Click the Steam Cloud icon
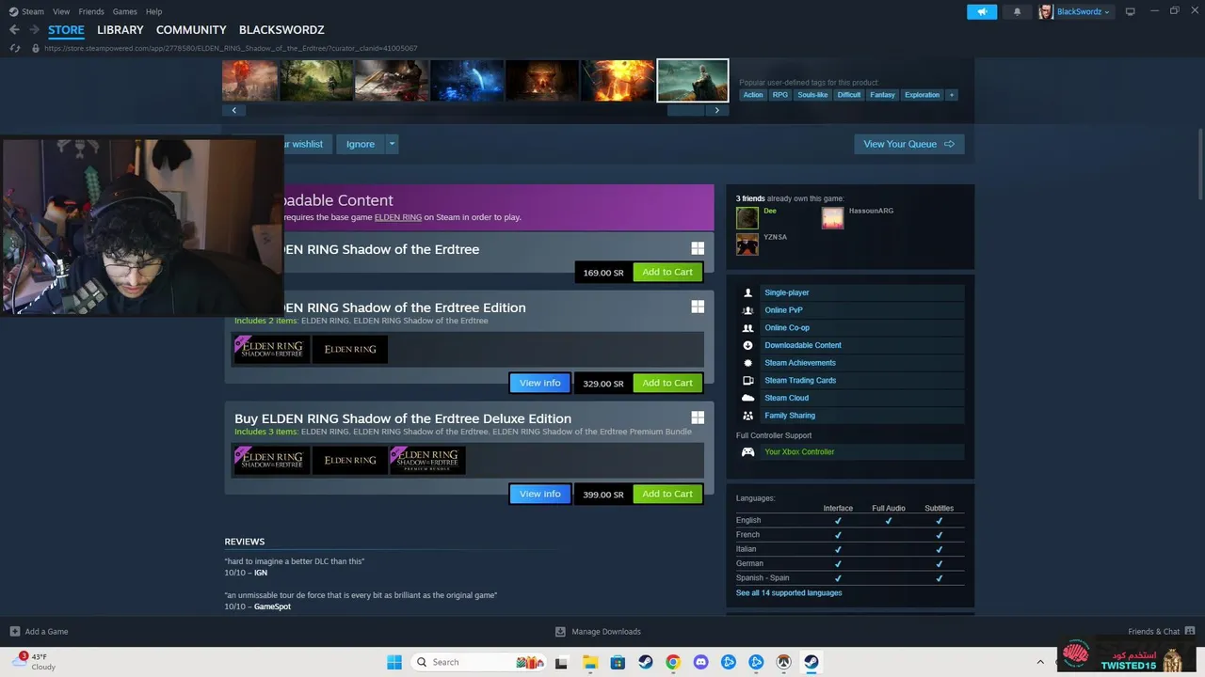 tap(748, 398)
